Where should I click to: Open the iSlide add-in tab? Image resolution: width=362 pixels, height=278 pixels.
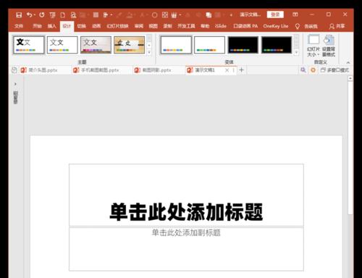click(x=221, y=26)
